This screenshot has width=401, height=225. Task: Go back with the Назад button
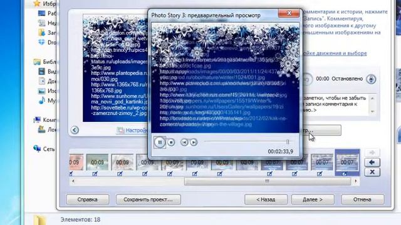[x=266, y=199]
